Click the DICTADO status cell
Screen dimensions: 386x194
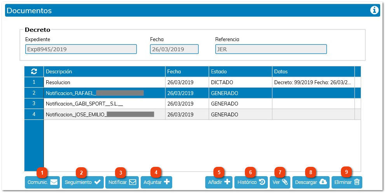tap(241, 82)
